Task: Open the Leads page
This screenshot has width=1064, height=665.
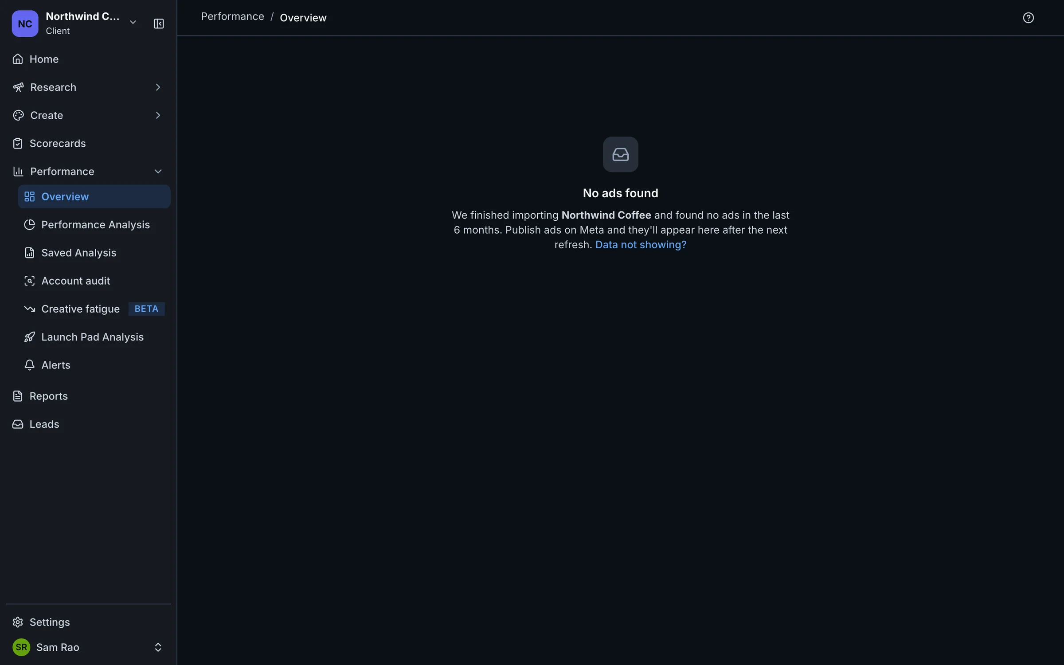Action: click(88, 424)
